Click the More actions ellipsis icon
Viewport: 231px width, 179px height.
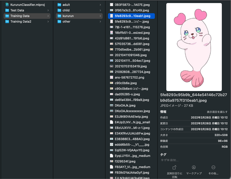point(213,167)
